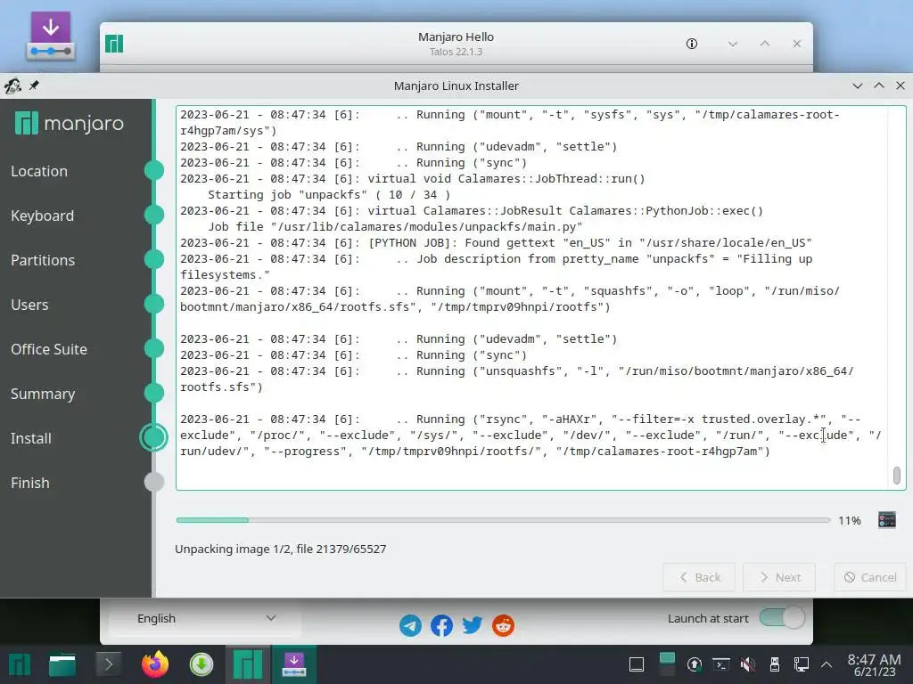Click the Install Manjaro desktop icon
913x684 pixels.
[51, 36]
